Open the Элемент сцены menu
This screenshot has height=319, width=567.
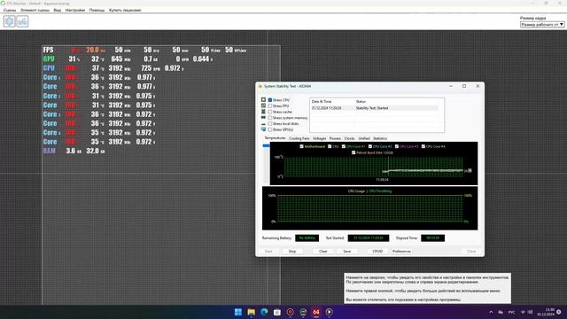(35, 10)
